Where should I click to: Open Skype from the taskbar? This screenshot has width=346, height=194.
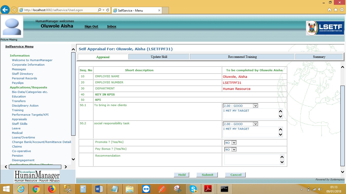[x=193, y=189]
